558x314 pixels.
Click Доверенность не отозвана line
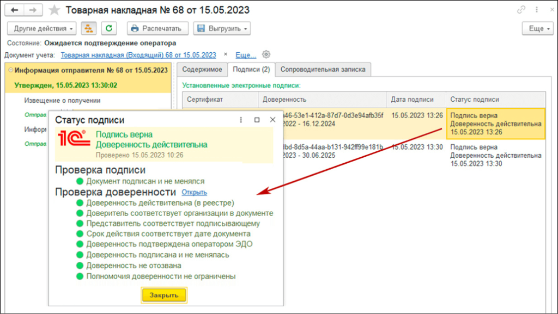pos(134,266)
